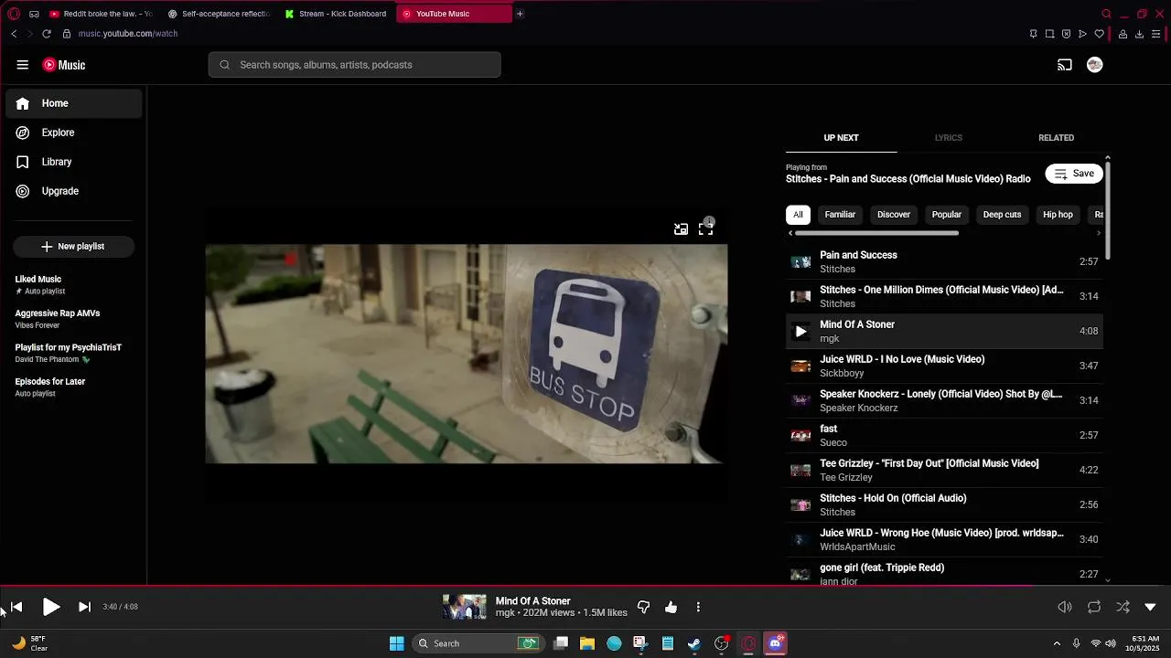Play Pain and Success from queue

944,261
